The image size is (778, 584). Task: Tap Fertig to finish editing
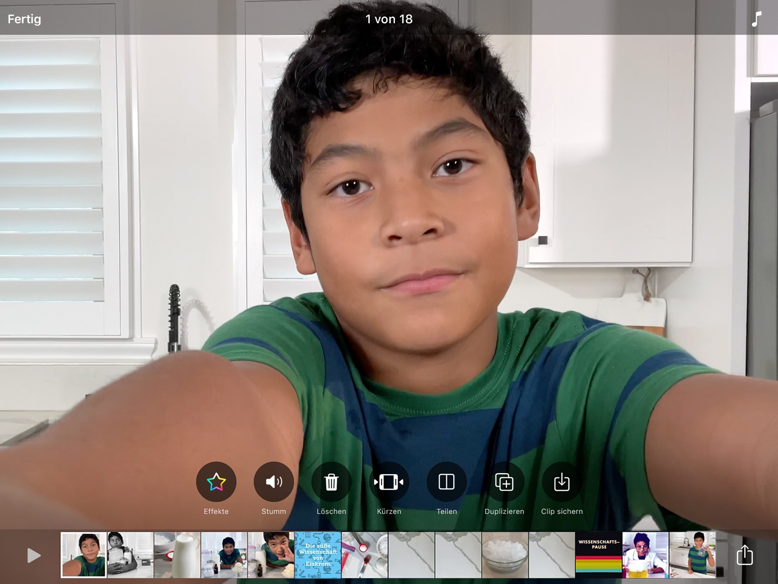24,19
